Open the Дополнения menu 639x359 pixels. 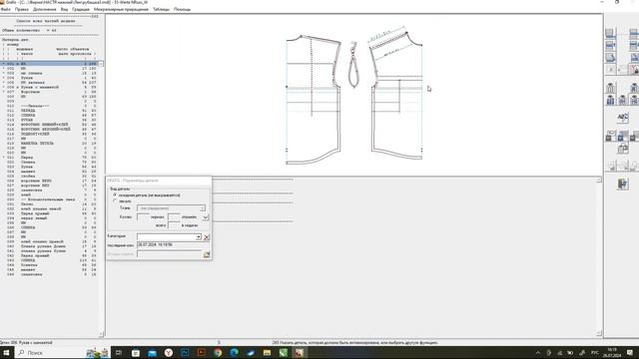pos(44,9)
